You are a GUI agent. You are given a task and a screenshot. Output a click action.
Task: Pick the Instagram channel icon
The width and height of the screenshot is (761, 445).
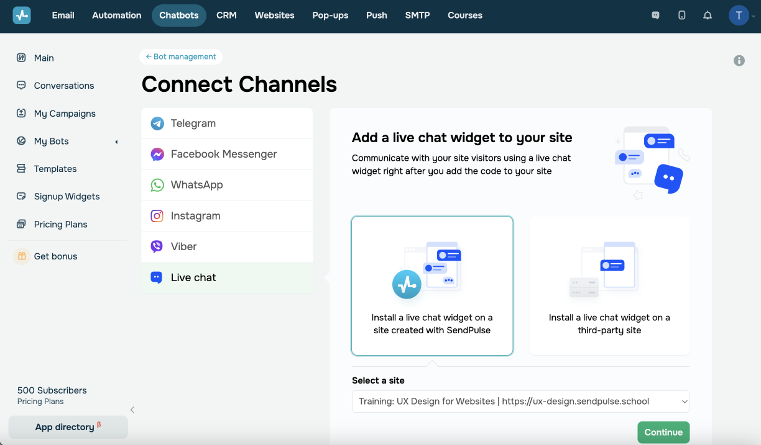pyautogui.click(x=157, y=216)
